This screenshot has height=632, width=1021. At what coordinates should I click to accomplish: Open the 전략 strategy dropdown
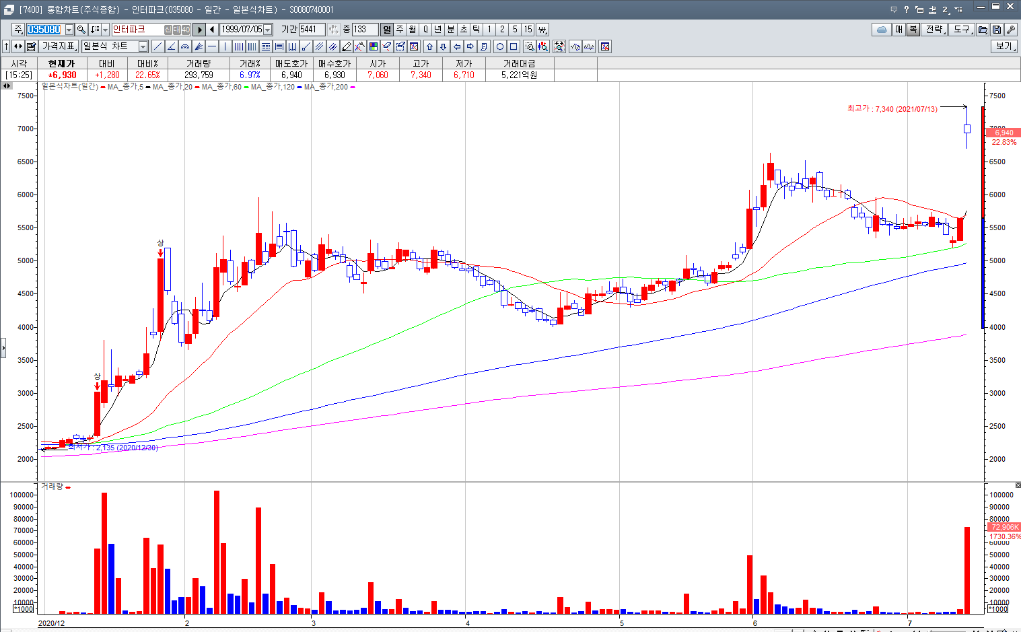tap(935, 30)
